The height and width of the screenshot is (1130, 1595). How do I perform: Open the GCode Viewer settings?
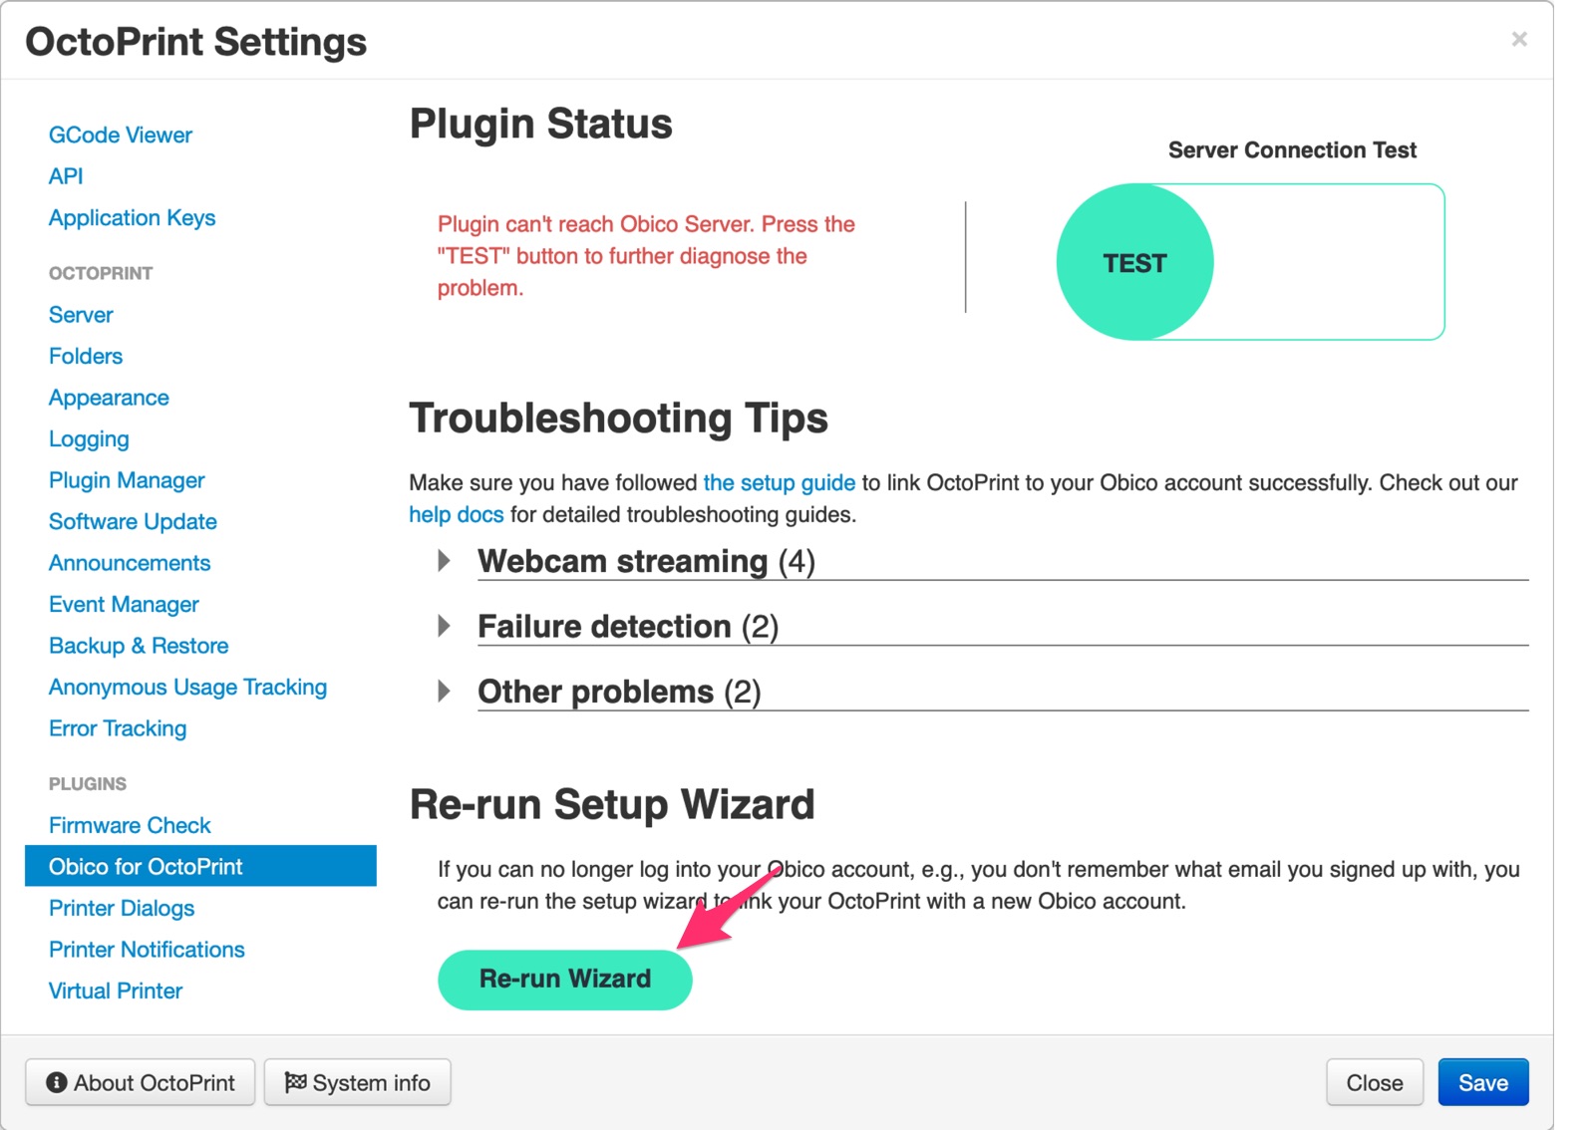tap(121, 135)
